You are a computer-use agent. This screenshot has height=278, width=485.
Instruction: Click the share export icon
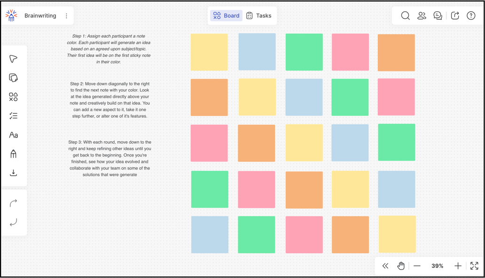tap(455, 16)
